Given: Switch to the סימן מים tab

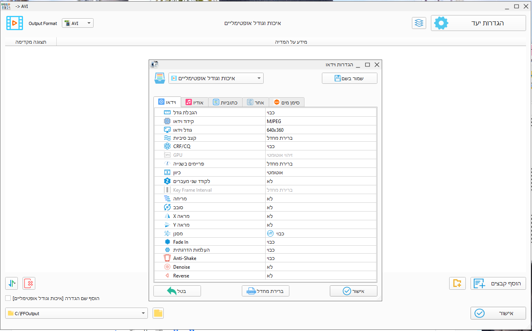Looking at the screenshot, I should [x=287, y=102].
